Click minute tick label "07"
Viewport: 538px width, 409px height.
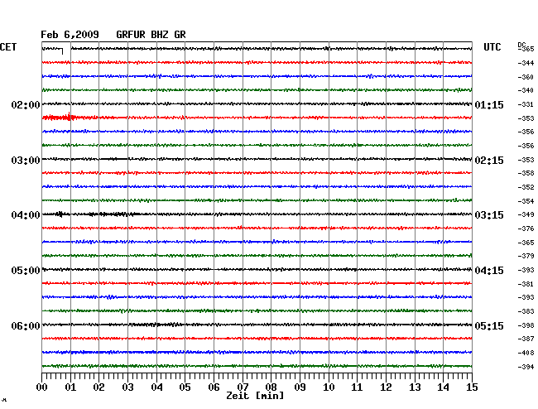[x=243, y=387]
